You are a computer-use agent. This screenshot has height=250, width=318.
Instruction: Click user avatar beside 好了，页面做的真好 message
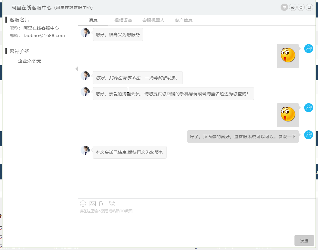pyautogui.click(x=308, y=135)
